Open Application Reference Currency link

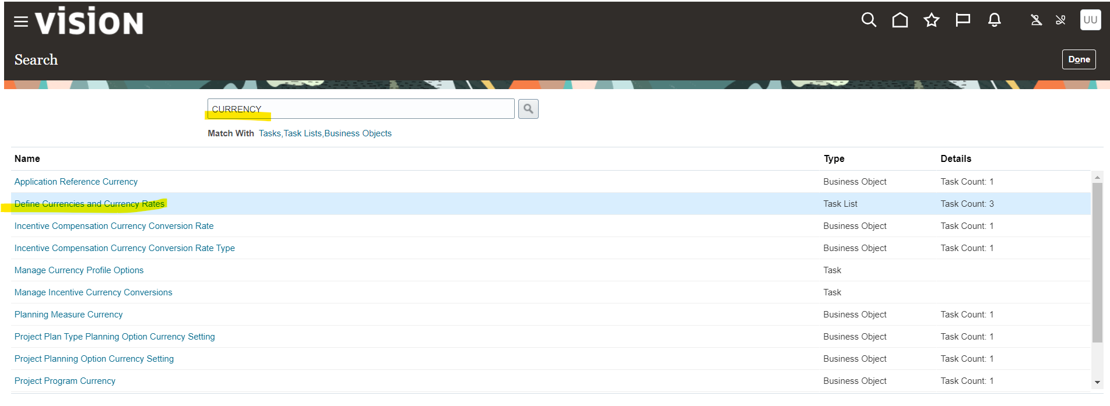click(x=76, y=182)
